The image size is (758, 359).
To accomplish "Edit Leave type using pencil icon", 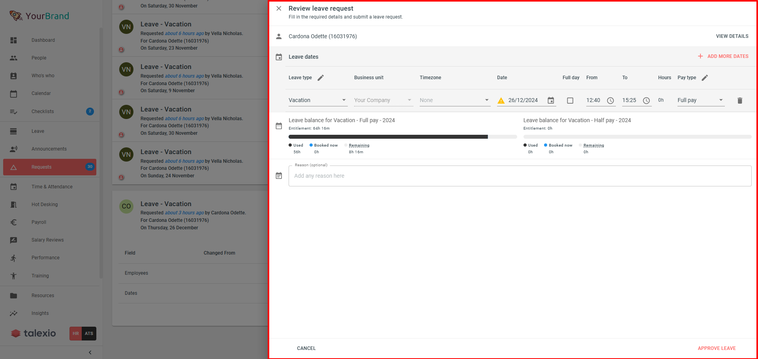I will coord(321,78).
